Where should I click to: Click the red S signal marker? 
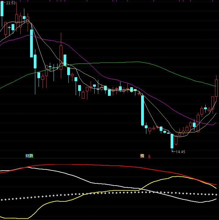[149, 157]
